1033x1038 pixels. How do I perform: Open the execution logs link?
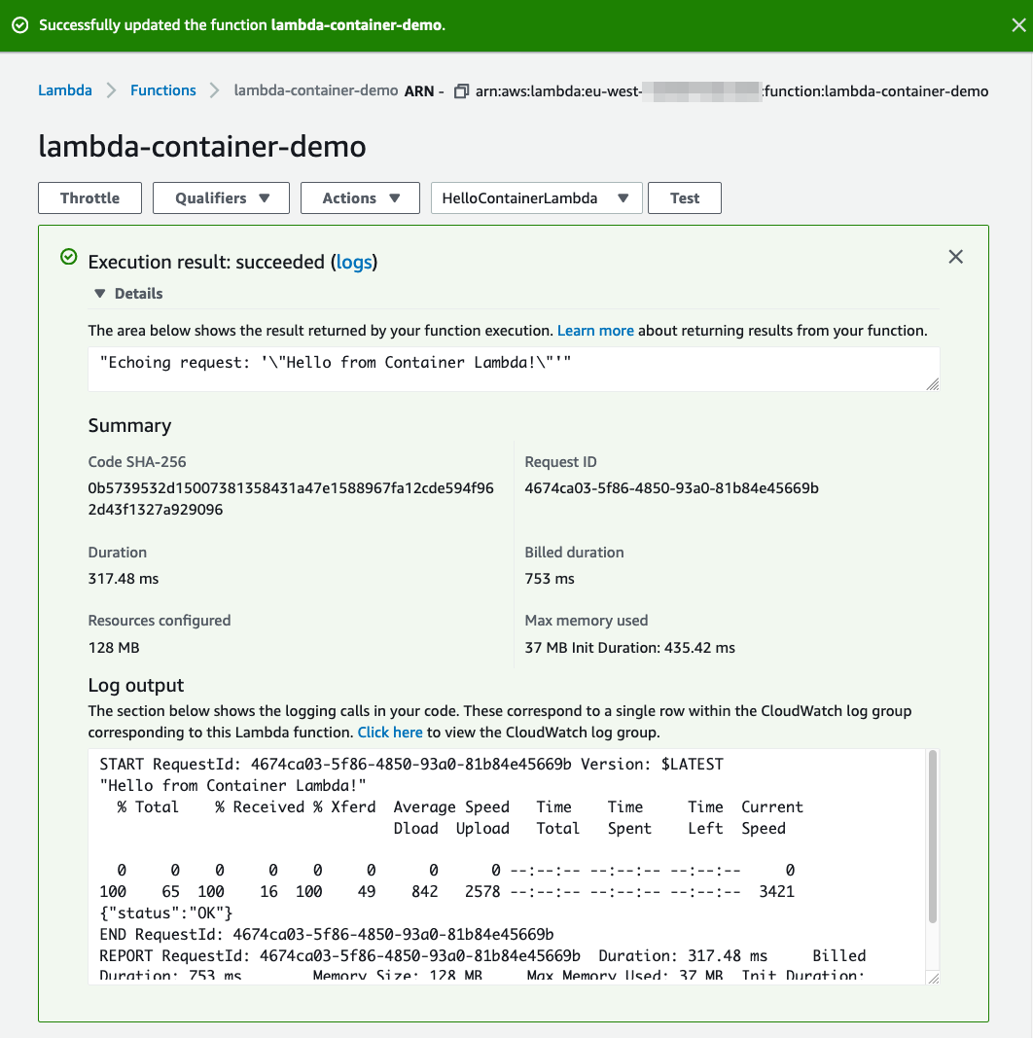(354, 262)
